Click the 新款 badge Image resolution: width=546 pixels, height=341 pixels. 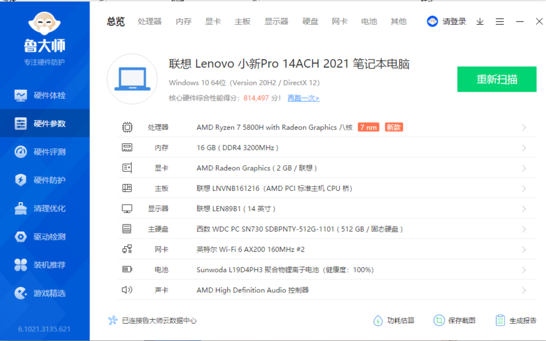[x=394, y=127]
